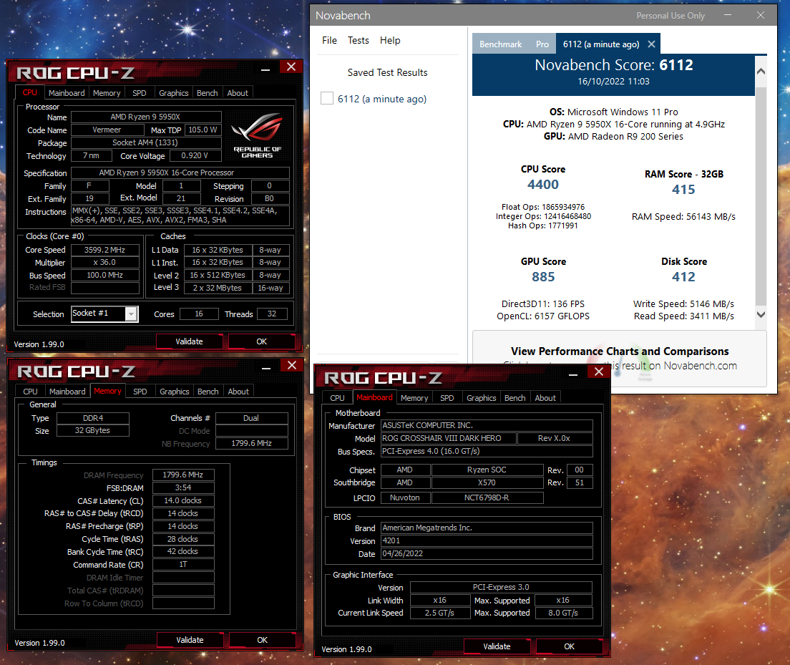790x665 pixels.
Task: Switch to the Novabench Pro tab
Action: click(542, 44)
